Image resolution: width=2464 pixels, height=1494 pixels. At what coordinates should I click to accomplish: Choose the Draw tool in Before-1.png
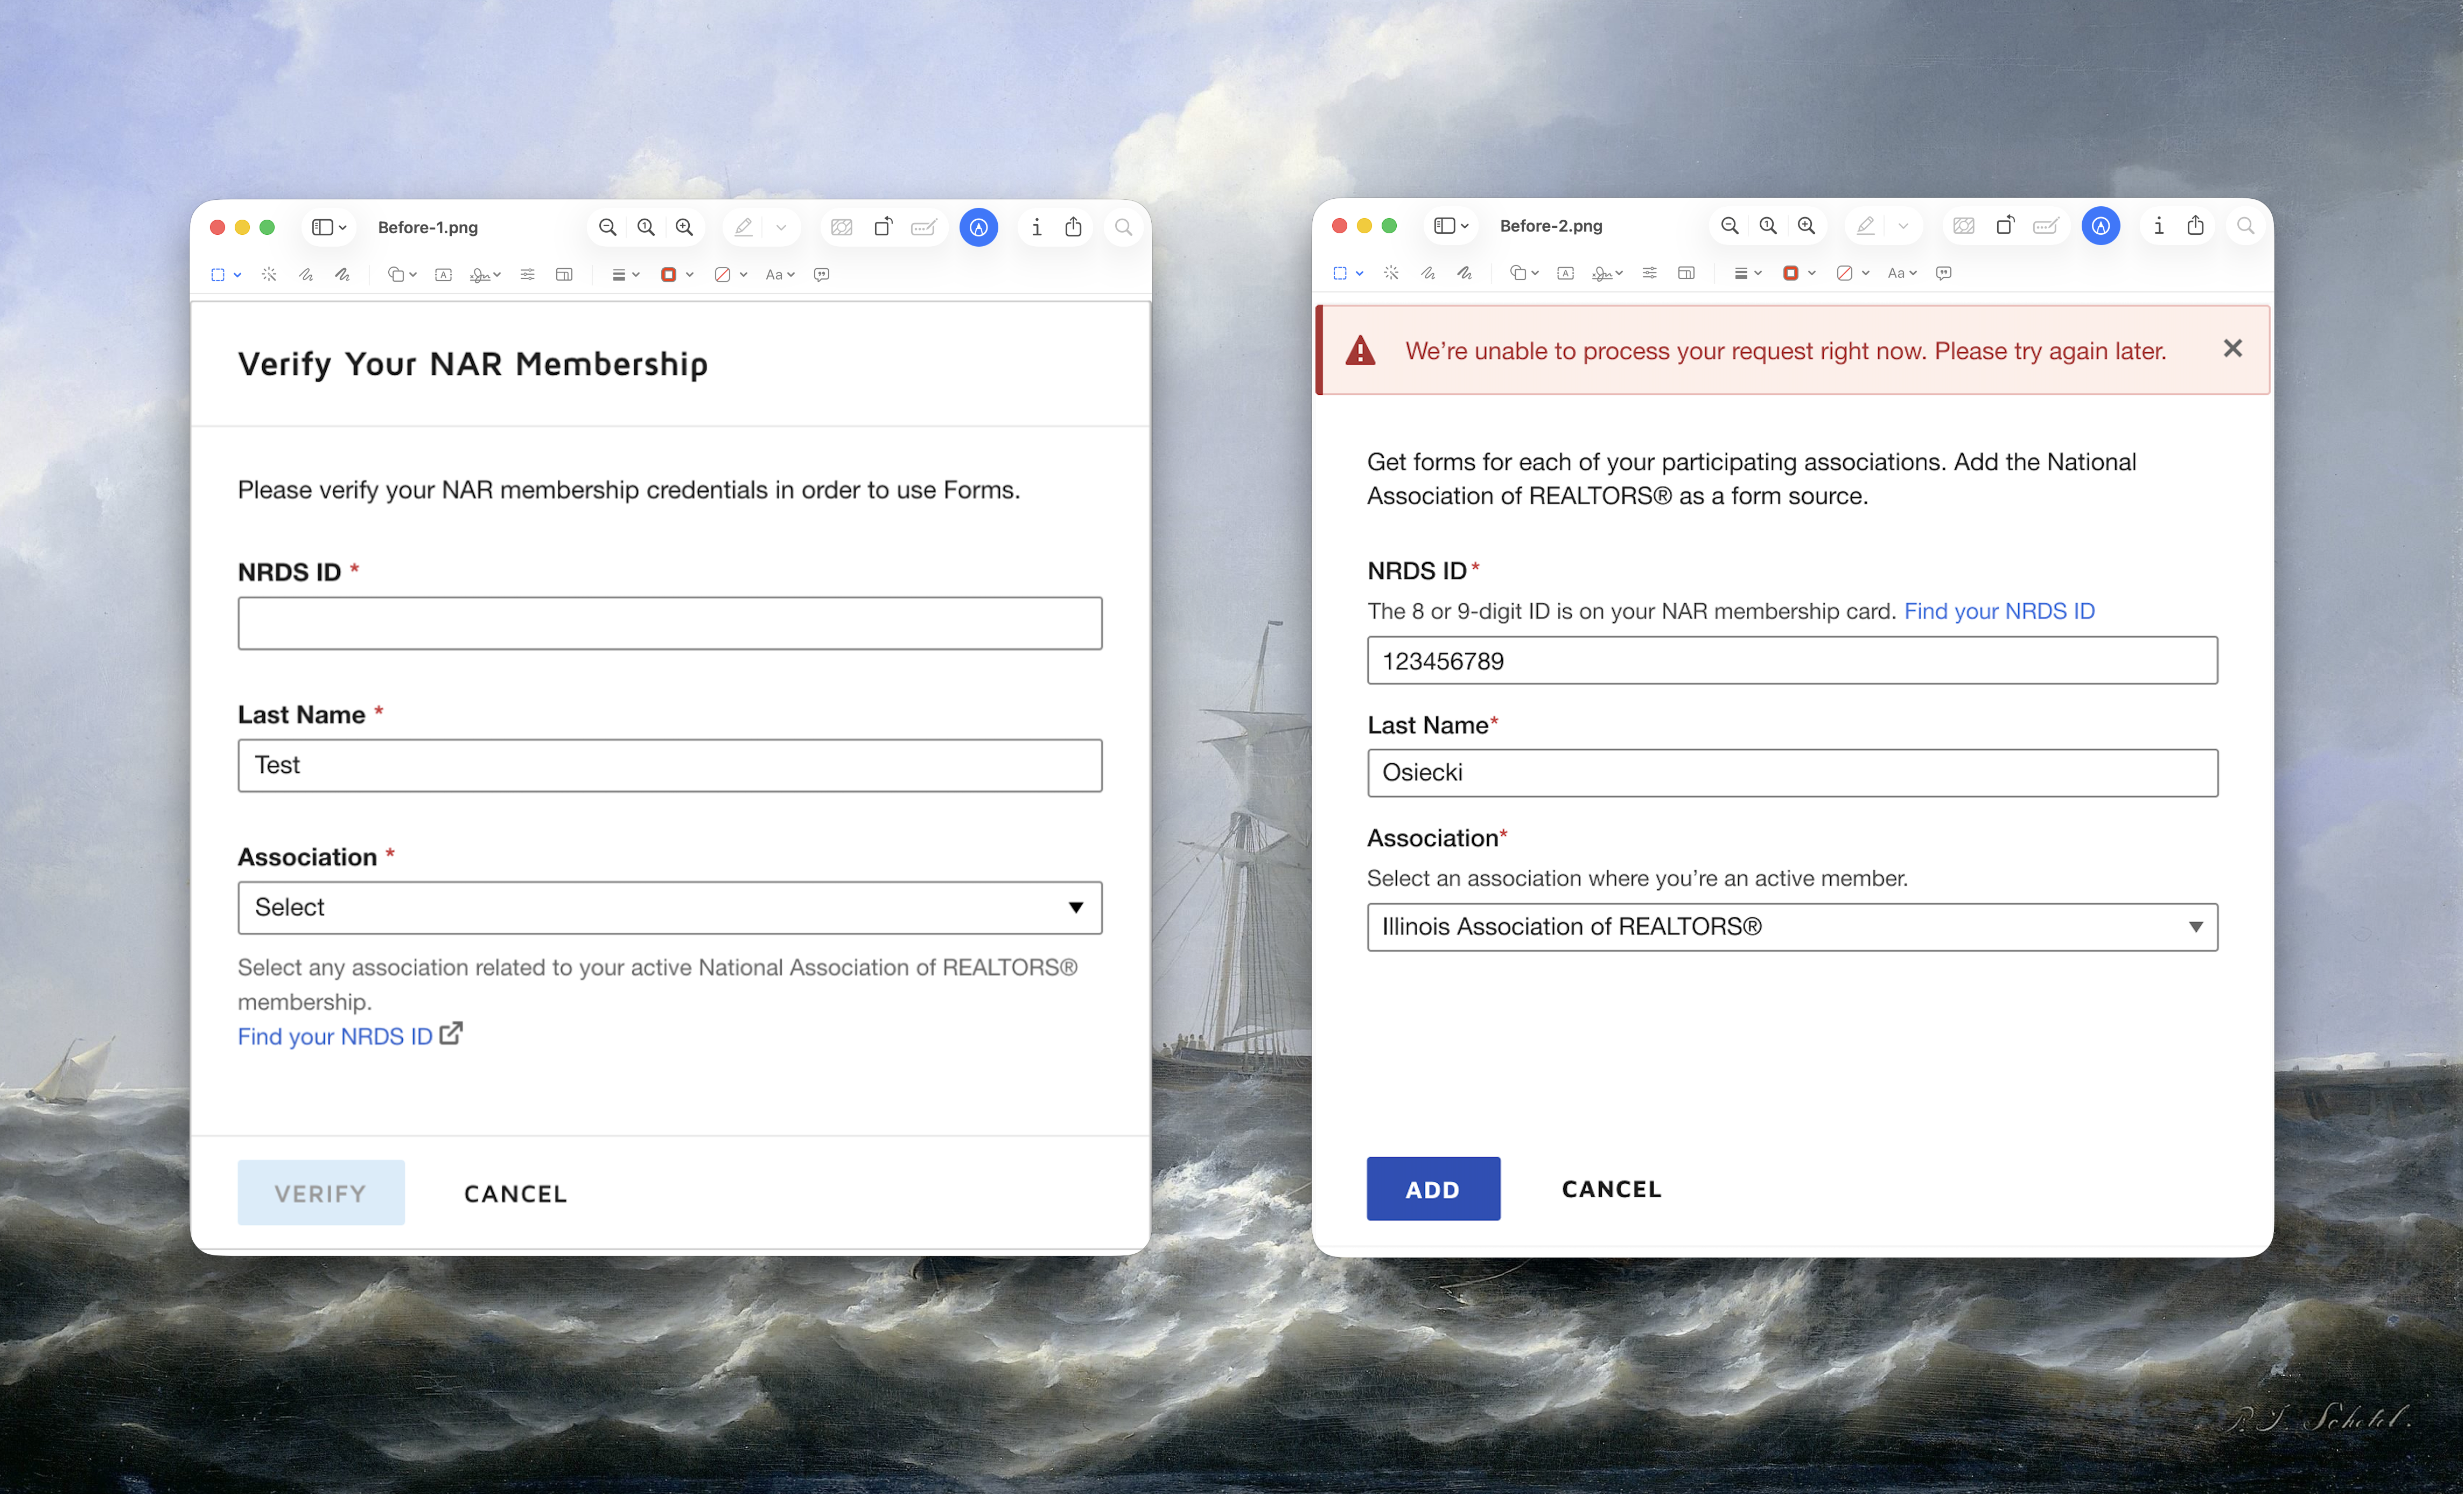343,274
